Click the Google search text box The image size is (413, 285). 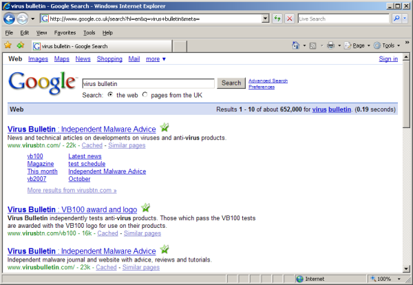[148, 83]
